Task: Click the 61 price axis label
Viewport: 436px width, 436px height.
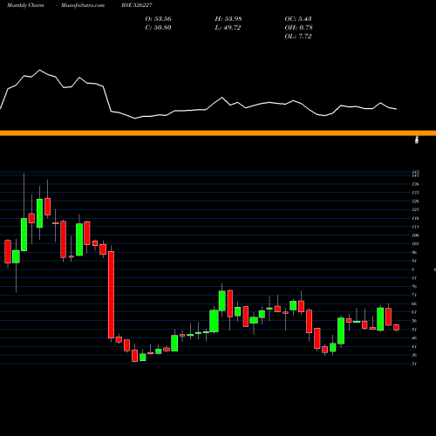Action: click(x=414, y=312)
